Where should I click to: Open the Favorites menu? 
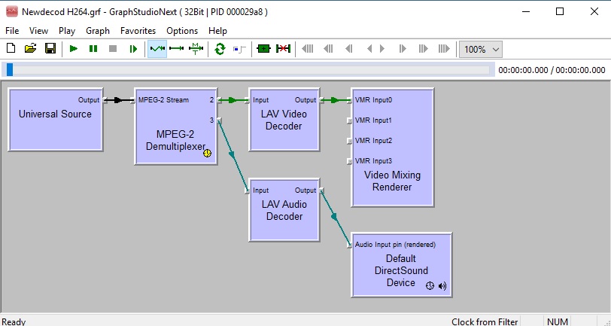[138, 31]
